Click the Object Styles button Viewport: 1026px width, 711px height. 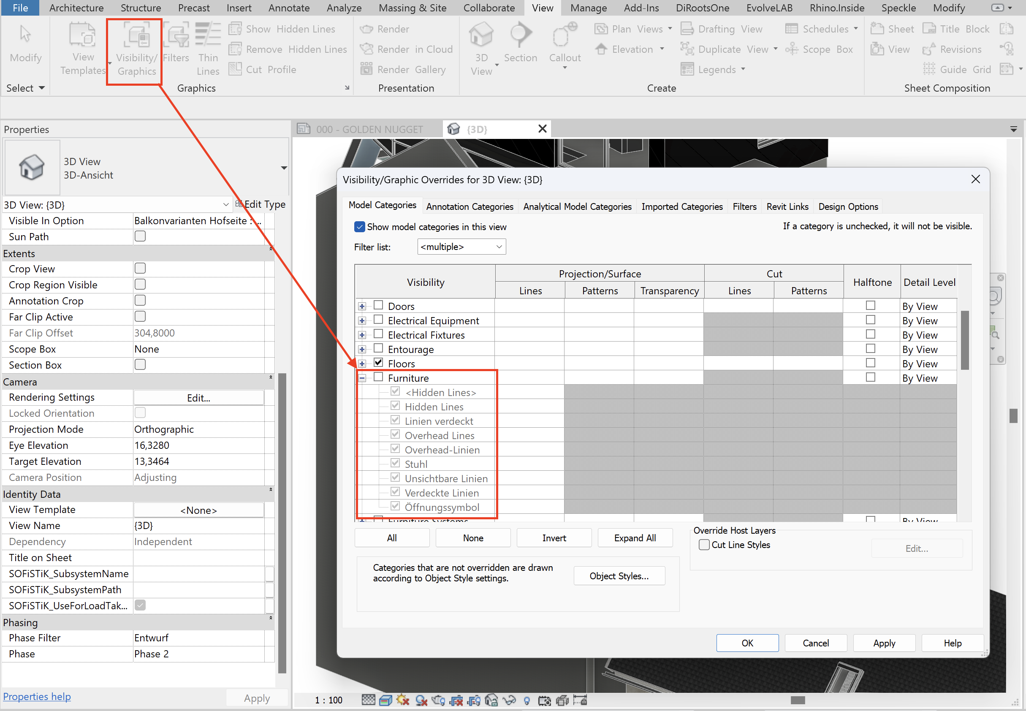pos(619,576)
